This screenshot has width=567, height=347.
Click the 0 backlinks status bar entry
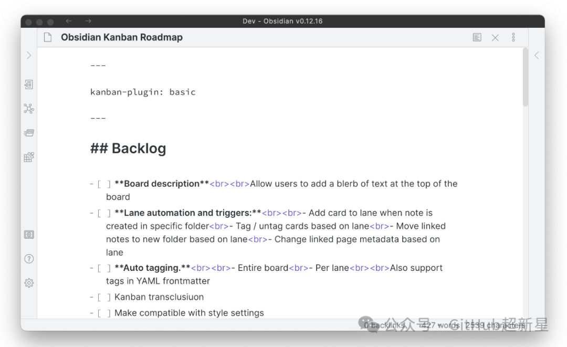pos(384,325)
